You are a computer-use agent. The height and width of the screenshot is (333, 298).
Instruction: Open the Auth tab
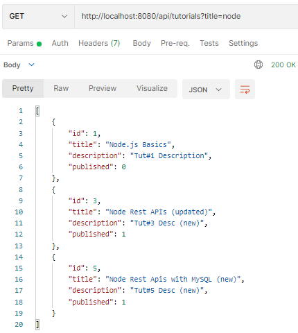60,43
